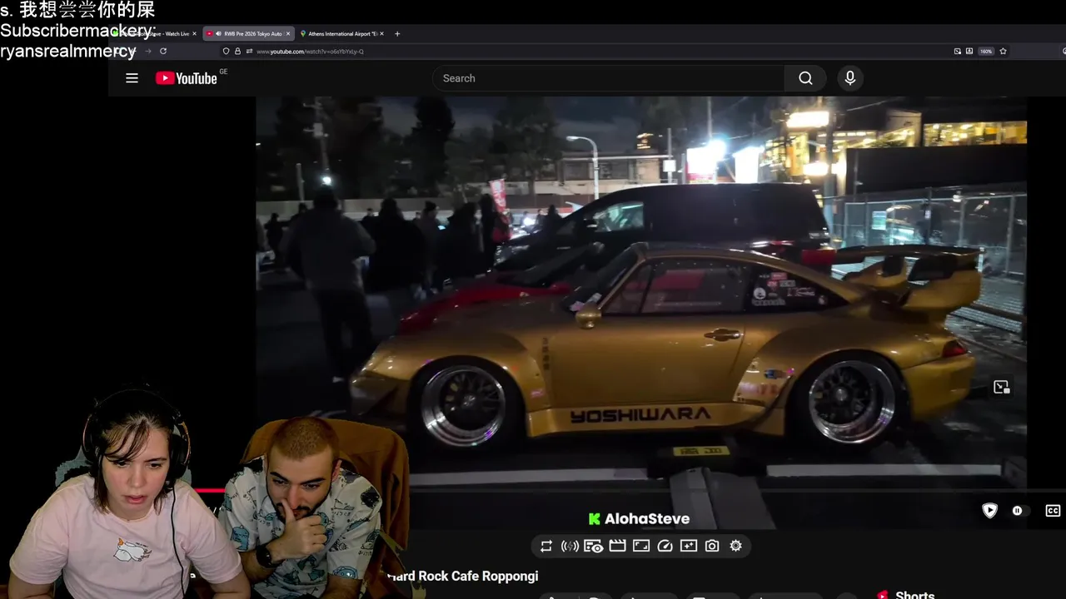Open the playback speed gauge icon

click(x=665, y=546)
